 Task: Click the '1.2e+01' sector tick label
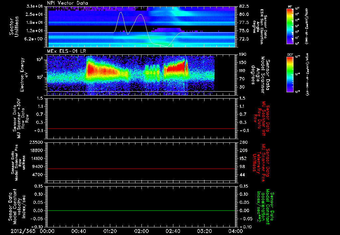point(35,31)
